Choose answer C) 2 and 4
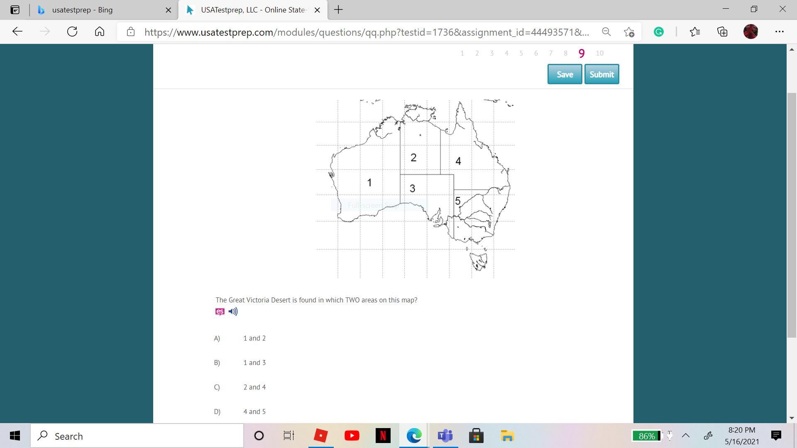Screen dimensions: 797x448 pyautogui.click(x=254, y=387)
